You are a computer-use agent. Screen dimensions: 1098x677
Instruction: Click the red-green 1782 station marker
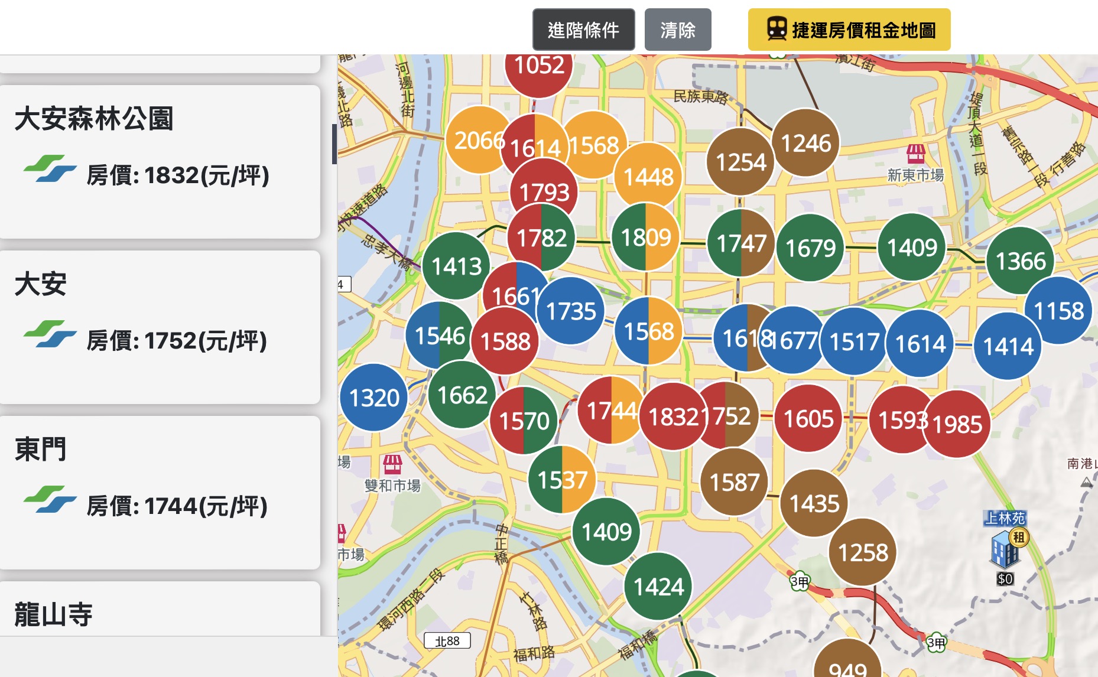point(541,237)
